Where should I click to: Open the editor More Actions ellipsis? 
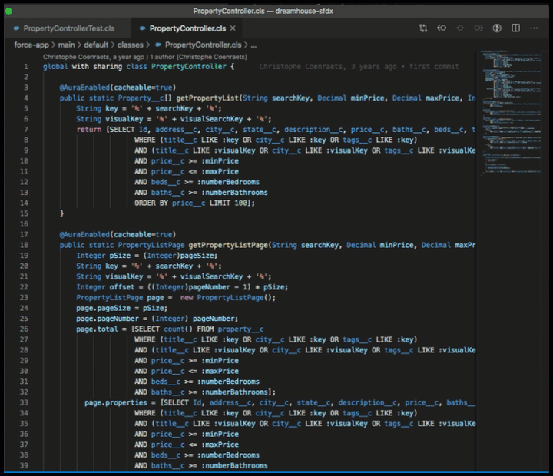(x=534, y=28)
